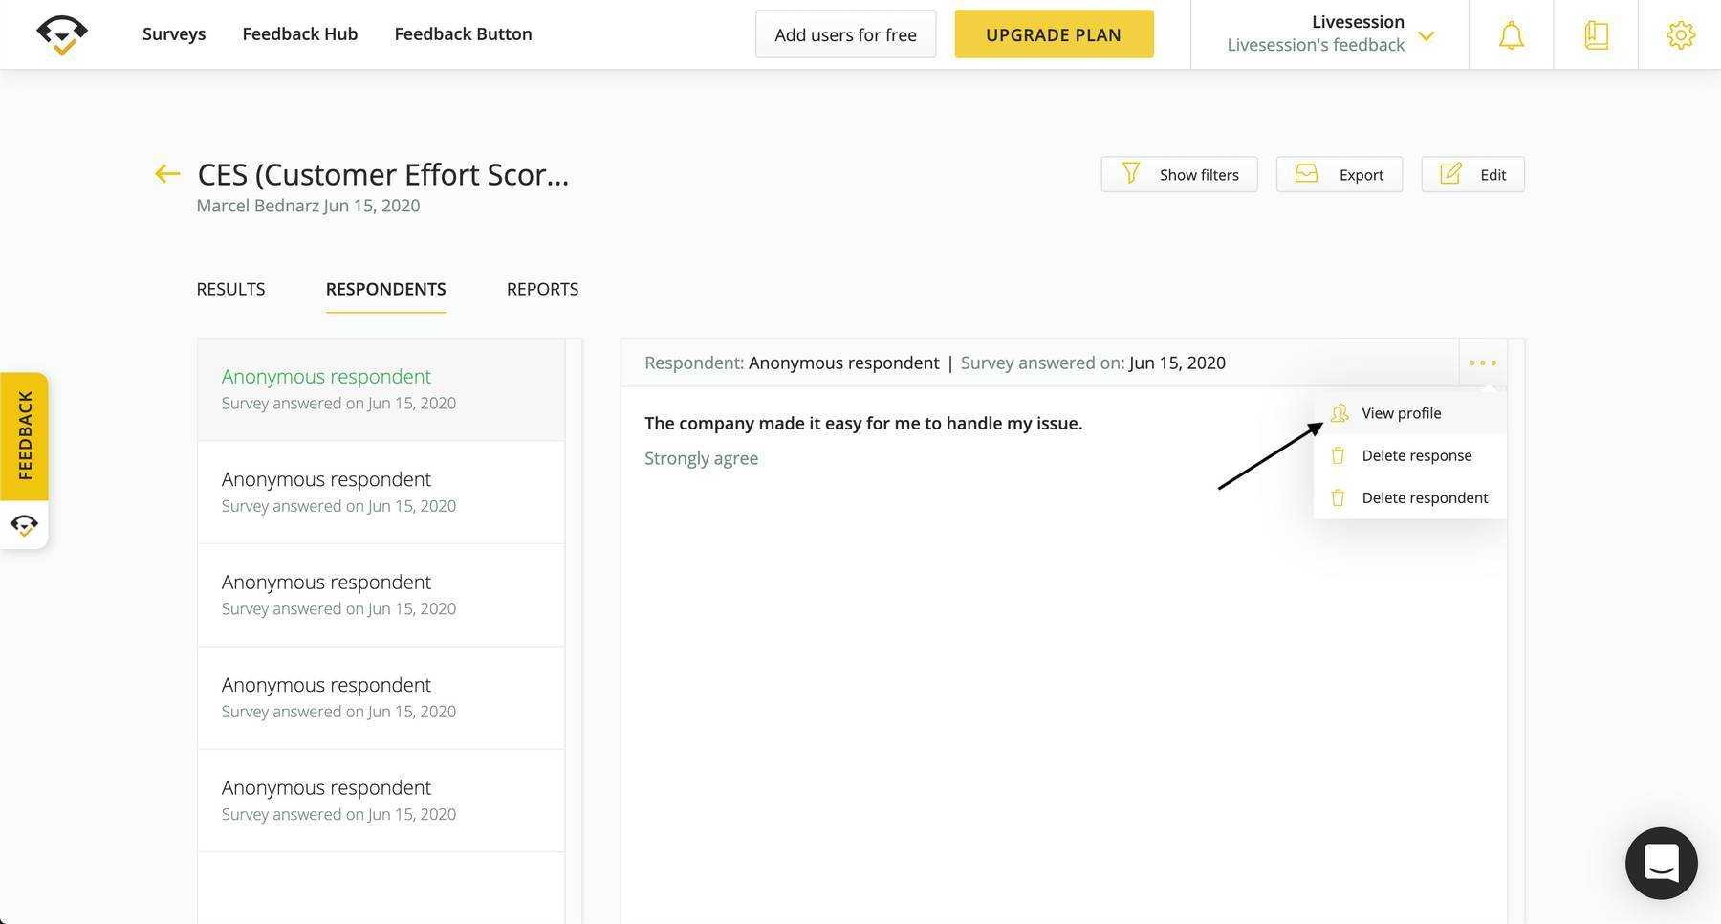Click the Survicate logo in the header

(62, 35)
